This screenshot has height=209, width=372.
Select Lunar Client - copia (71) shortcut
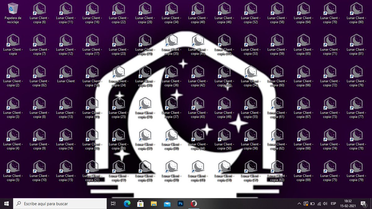[x=330, y=45]
